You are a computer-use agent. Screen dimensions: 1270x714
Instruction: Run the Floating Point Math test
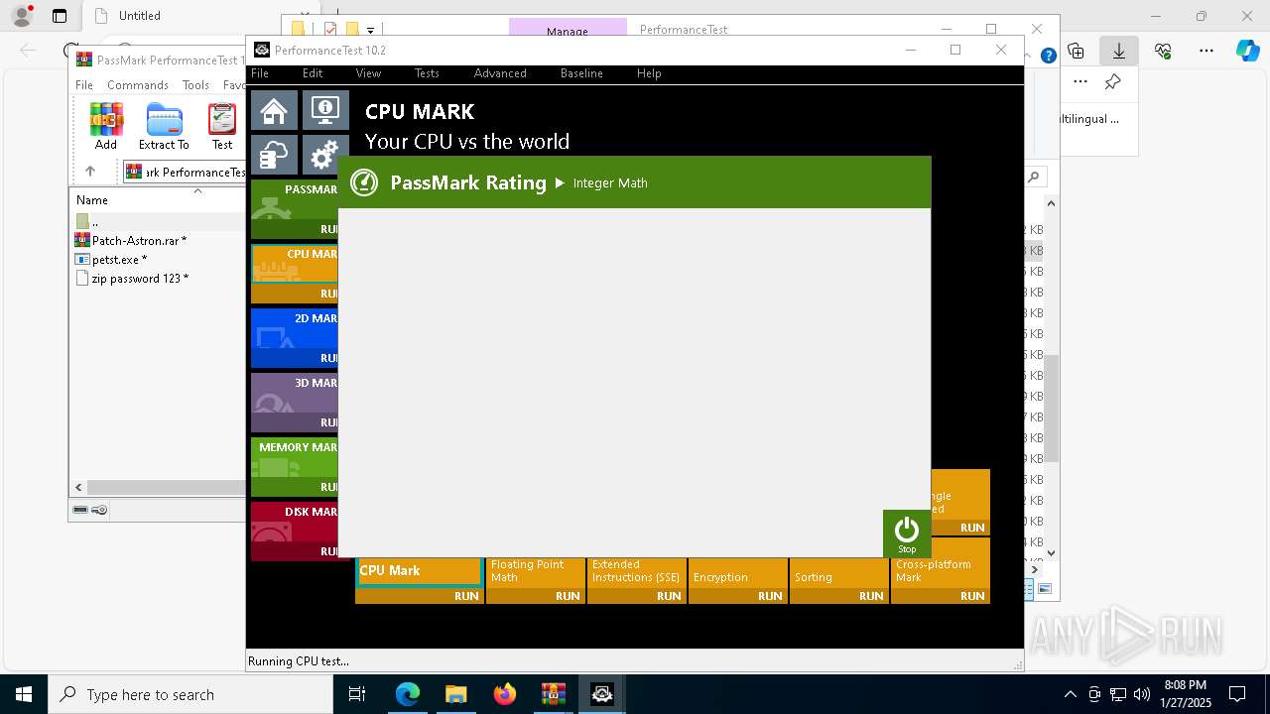[568, 596]
